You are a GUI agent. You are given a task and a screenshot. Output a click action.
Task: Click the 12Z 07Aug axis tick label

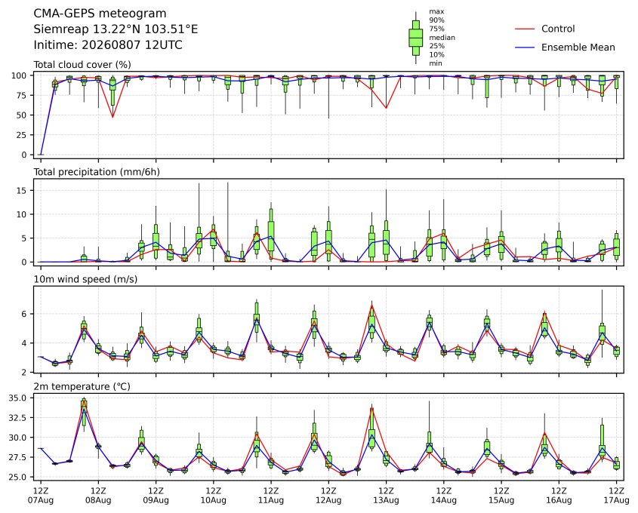tap(40, 495)
